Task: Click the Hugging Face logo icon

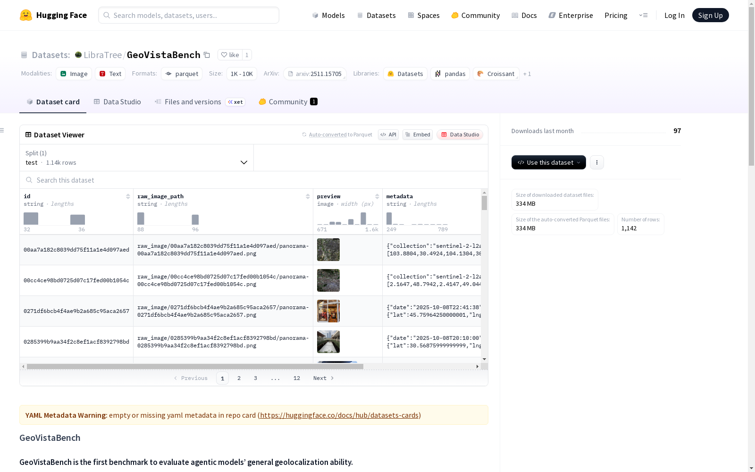Action: coord(26,15)
